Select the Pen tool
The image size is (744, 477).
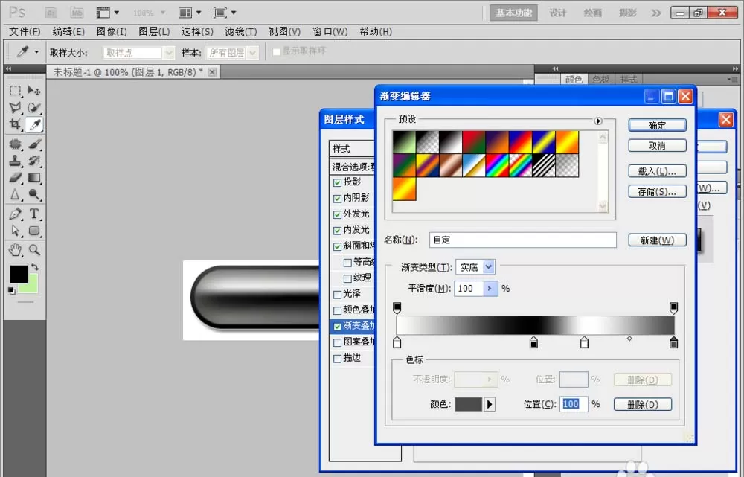pyautogui.click(x=15, y=214)
